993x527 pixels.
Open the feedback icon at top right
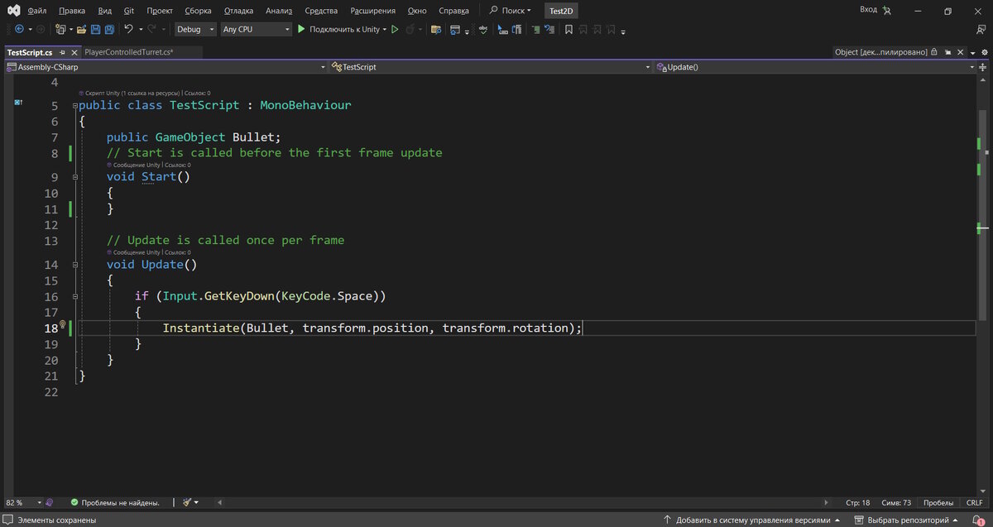point(981,29)
